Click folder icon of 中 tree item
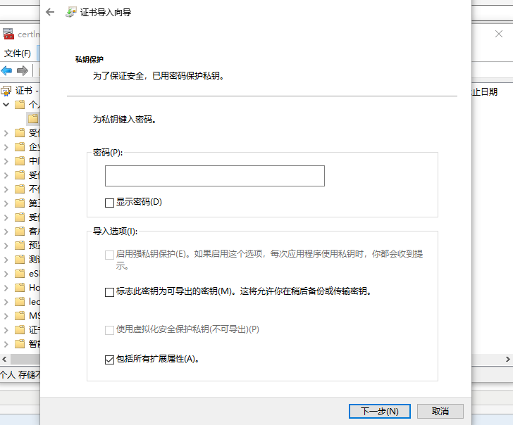This screenshot has height=425, width=513. (x=20, y=160)
